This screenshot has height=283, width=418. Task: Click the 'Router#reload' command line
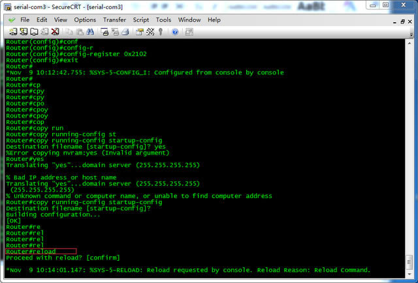[31, 251]
